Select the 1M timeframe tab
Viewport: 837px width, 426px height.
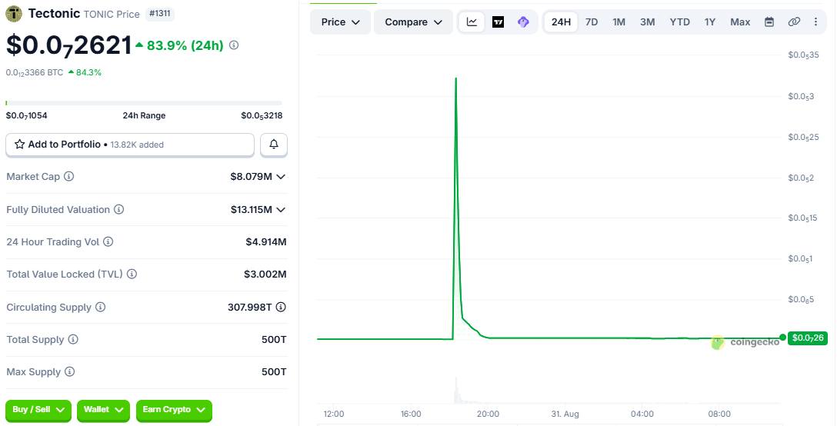click(x=619, y=22)
